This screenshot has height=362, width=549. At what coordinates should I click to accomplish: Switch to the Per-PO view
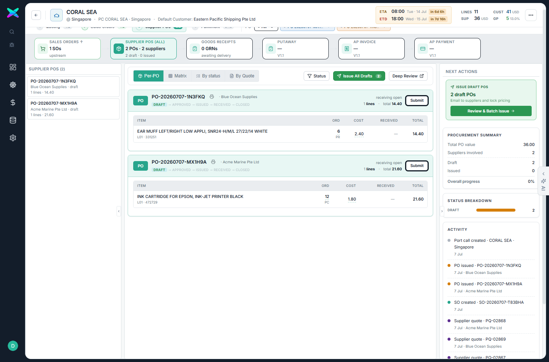[x=149, y=76]
